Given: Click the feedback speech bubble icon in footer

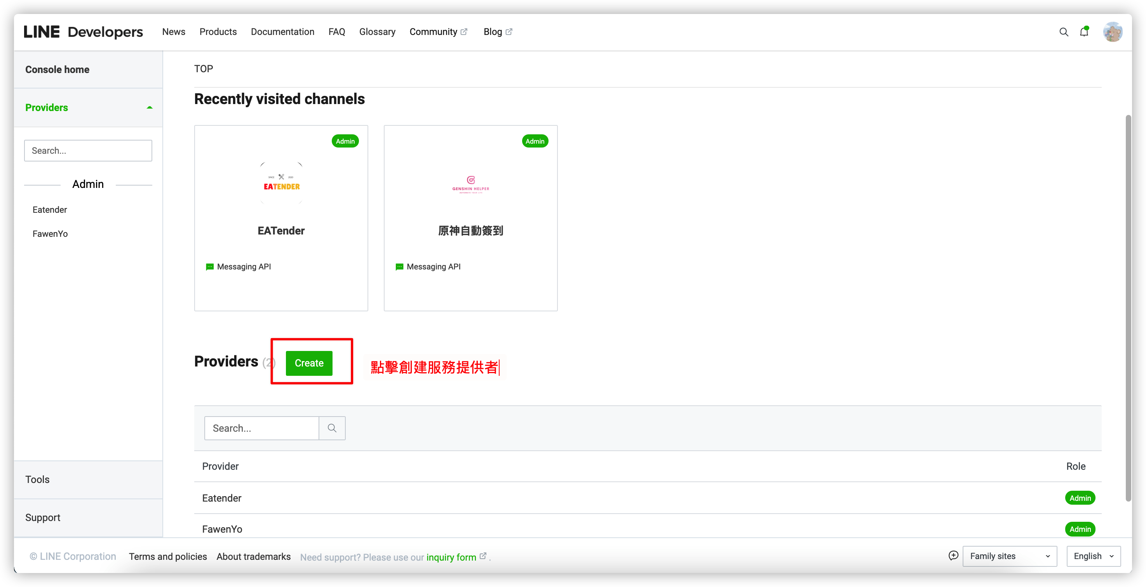Looking at the screenshot, I should (953, 556).
